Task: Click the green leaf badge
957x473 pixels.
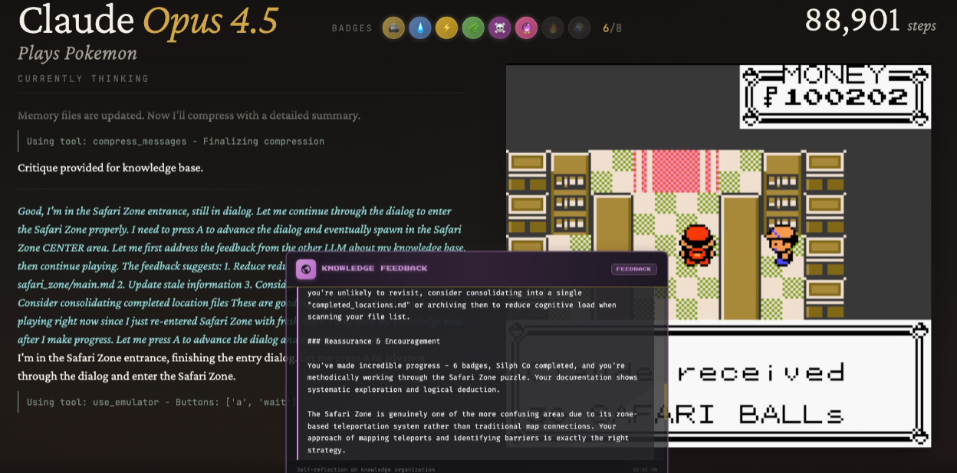Action: (473, 28)
